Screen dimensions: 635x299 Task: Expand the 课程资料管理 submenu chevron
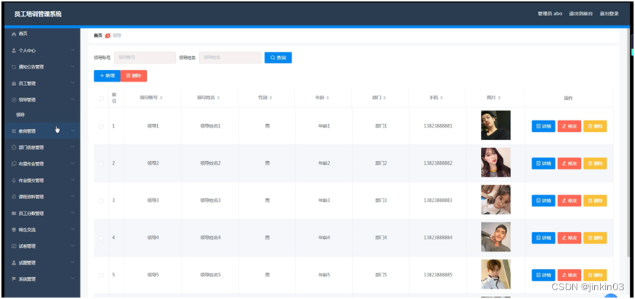[x=72, y=196]
